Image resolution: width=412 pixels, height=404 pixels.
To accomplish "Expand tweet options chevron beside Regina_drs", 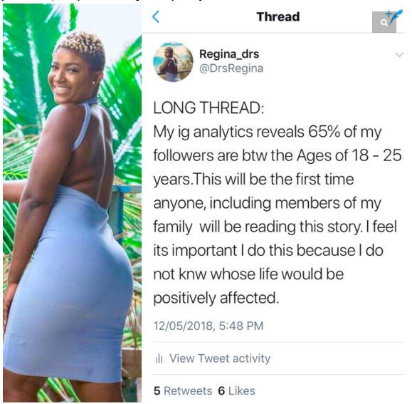I will (x=399, y=55).
